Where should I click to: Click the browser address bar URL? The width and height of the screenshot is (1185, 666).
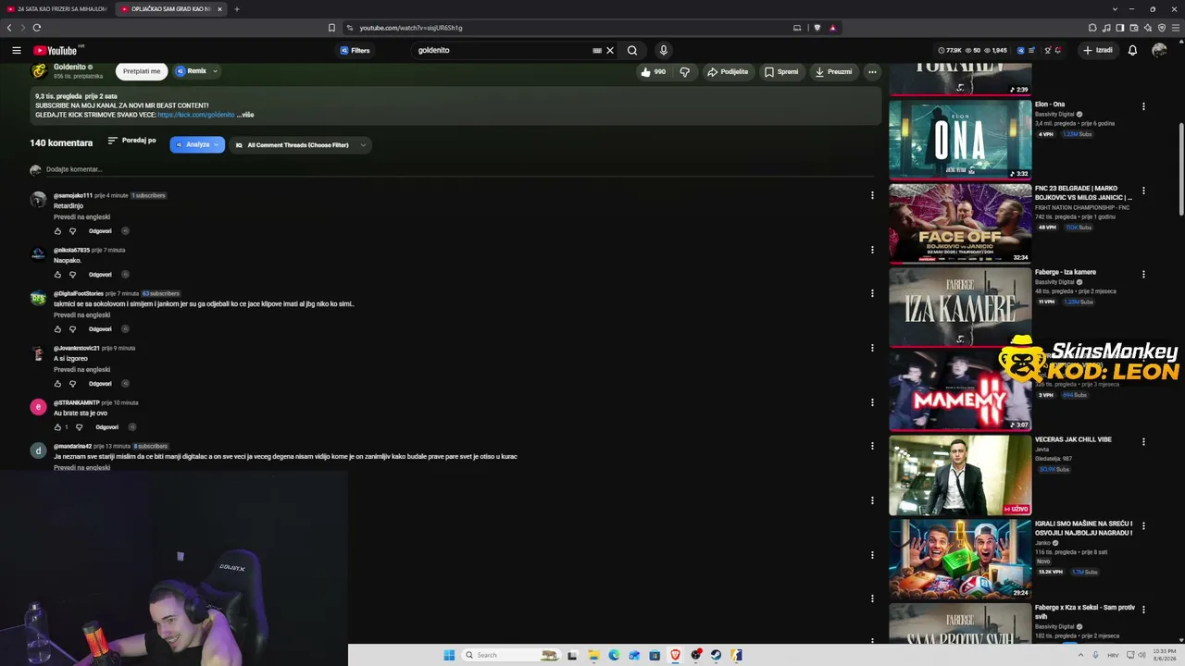point(411,28)
